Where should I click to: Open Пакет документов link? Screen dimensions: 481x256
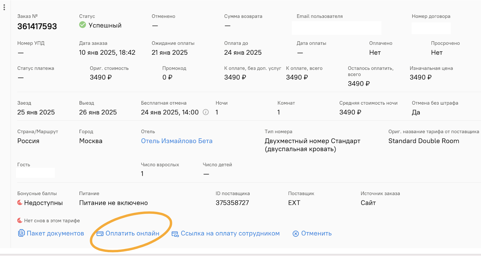(55, 234)
